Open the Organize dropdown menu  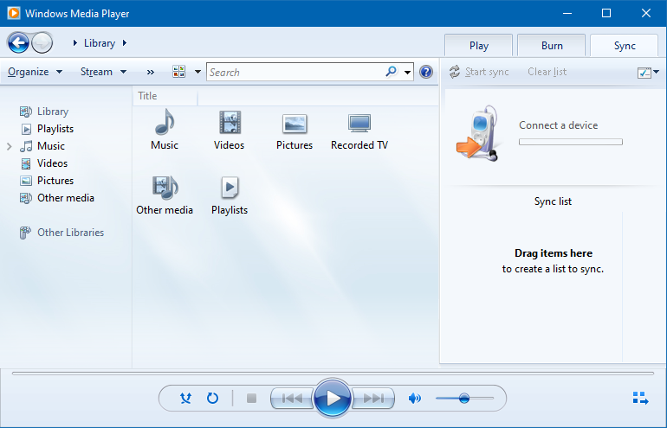(36, 72)
